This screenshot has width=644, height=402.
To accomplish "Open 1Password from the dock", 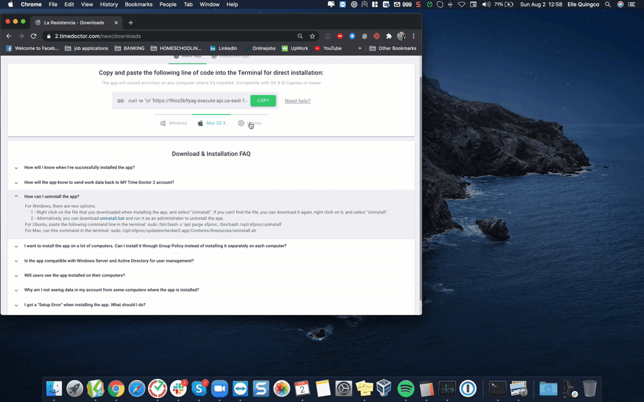I will pos(468,388).
